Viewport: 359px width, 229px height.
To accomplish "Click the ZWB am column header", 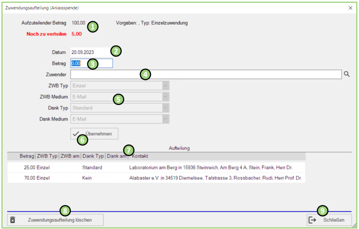I will 70,156.
